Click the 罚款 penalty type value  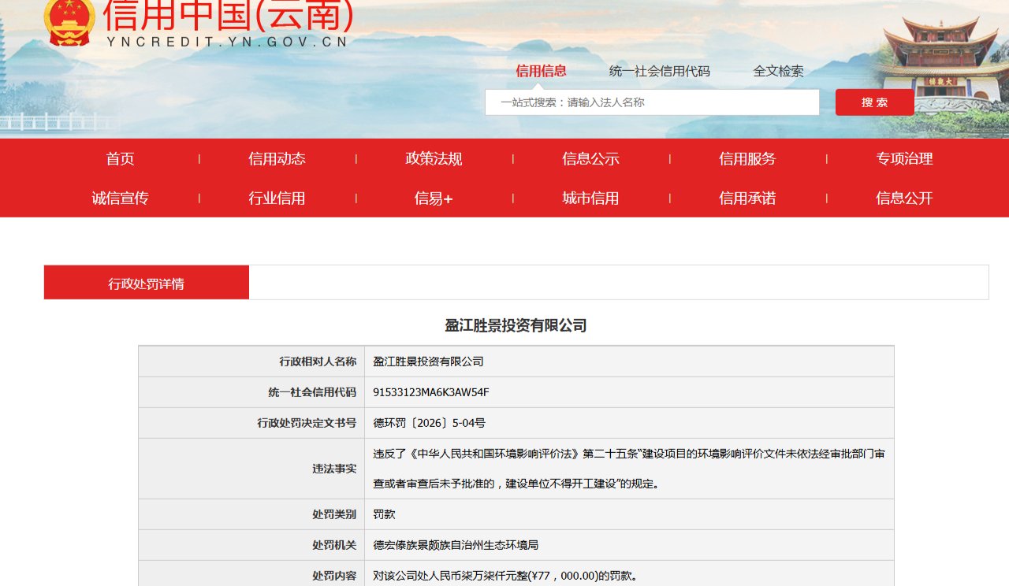(384, 514)
